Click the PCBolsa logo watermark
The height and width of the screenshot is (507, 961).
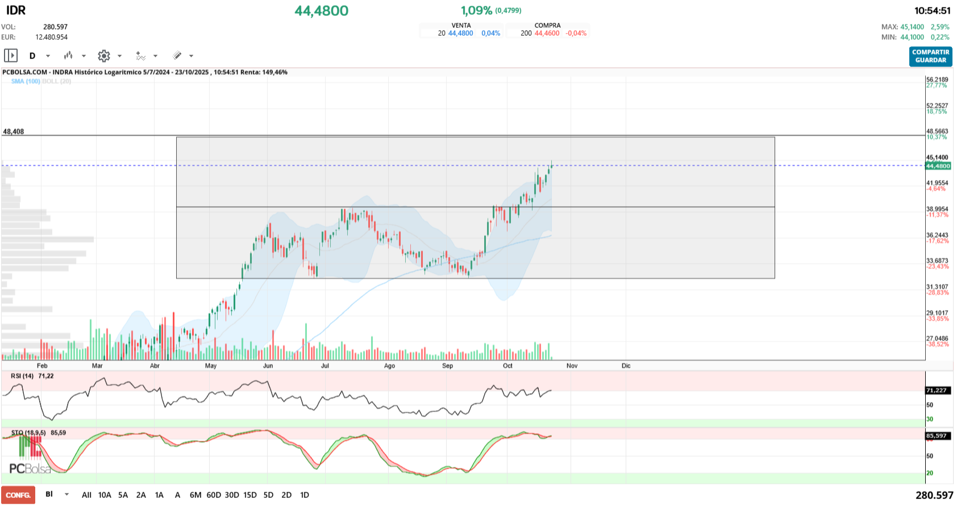click(x=30, y=468)
